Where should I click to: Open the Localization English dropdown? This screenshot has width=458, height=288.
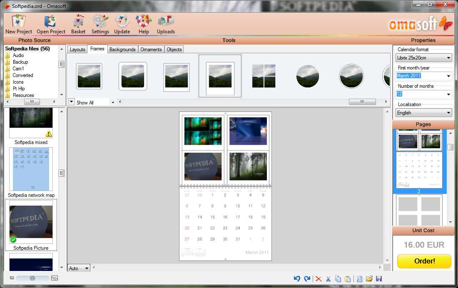click(x=424, y=113)
